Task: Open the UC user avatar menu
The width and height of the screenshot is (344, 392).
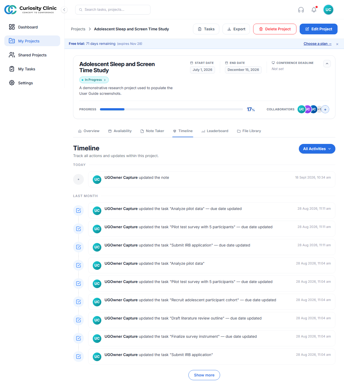Action: pyautogui.click(x=328, y=10)
